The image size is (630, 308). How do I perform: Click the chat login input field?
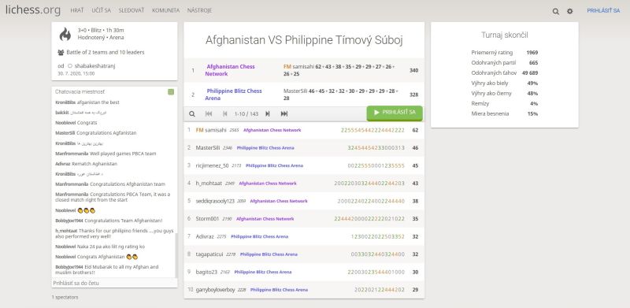[x=114, y=283]
